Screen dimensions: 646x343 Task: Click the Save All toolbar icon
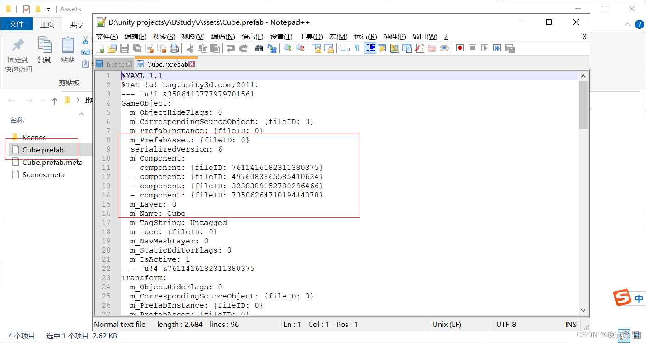click(x=137, y=48)
